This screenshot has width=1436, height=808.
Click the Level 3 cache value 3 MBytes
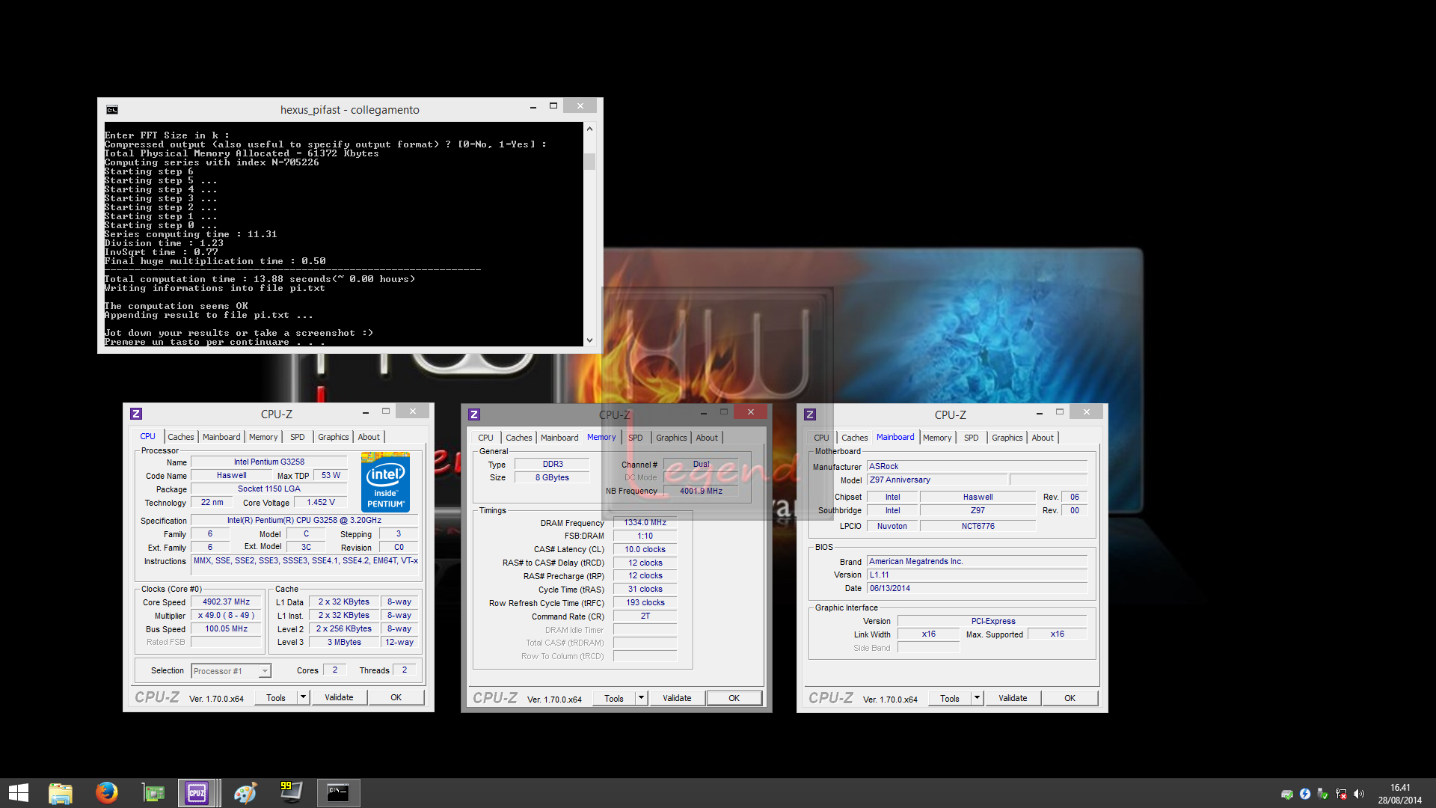pyautogui.click(x=344, y=642)
